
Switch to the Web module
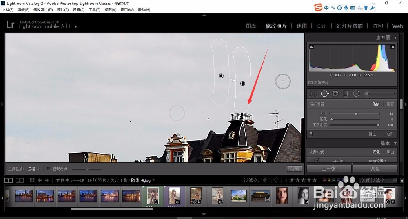397,26
